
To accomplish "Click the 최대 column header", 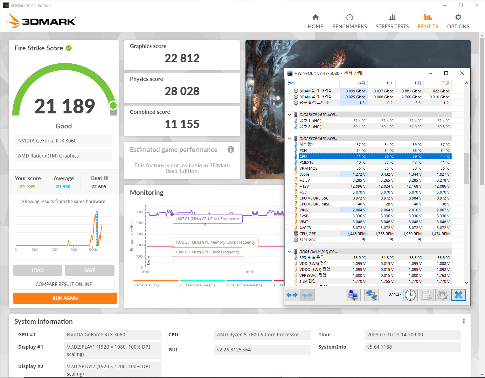I will pos(410,83).
